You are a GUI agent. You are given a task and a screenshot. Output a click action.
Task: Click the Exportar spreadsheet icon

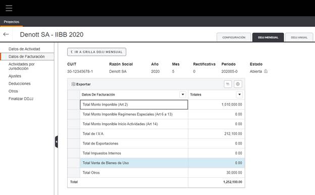point(73,84)
